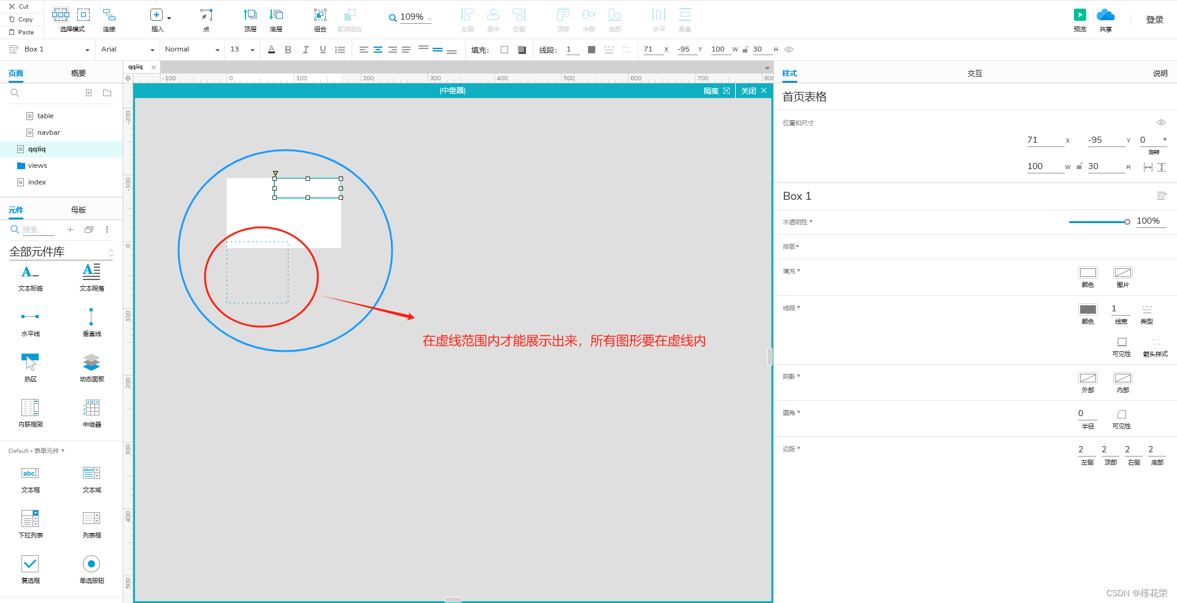1177x603 pixels.
Task: Click the corner radius input field
Action: (x=1087, y=414)
